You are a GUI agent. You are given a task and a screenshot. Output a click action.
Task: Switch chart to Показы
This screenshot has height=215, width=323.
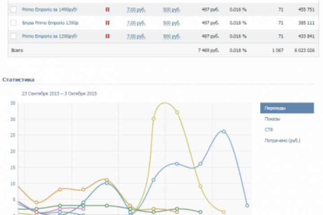(272, 119)
